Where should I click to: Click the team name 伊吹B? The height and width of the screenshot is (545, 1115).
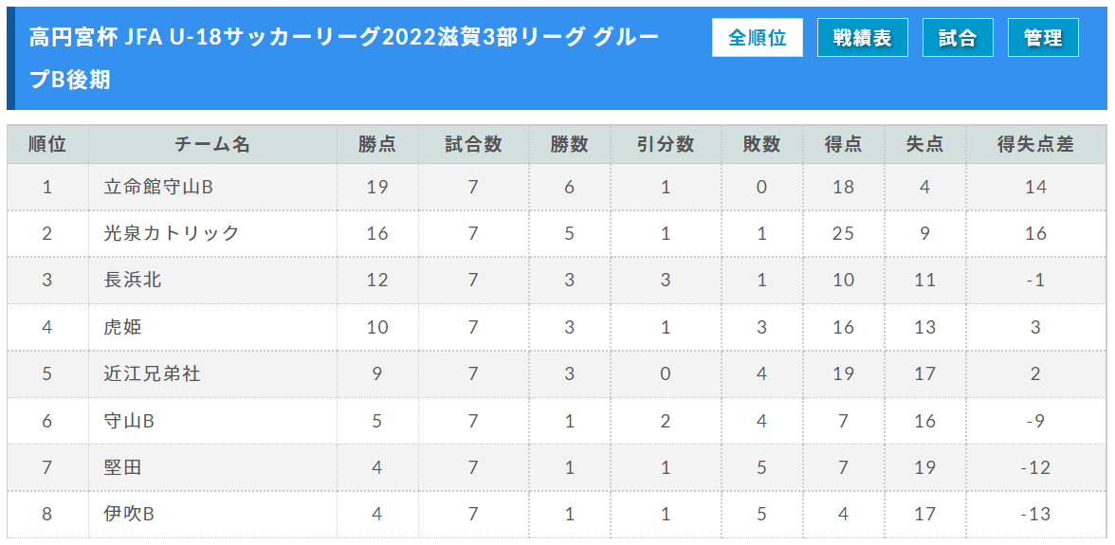[x=129, y=515]
